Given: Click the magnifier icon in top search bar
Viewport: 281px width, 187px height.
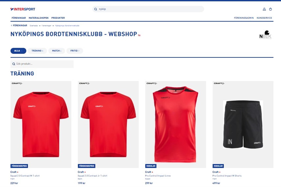Looking at the screenshot, I should point(96,9).
